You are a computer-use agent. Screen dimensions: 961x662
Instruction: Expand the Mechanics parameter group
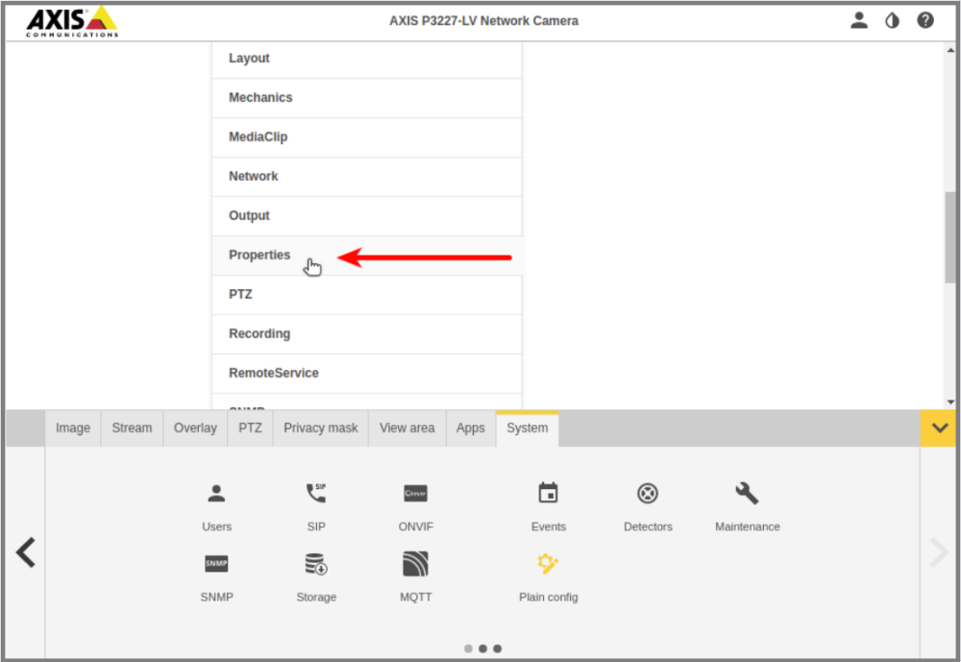[x=366, y=97]
